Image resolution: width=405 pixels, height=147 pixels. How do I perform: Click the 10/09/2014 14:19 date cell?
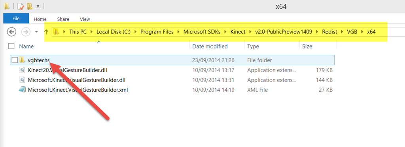[213, 90]
